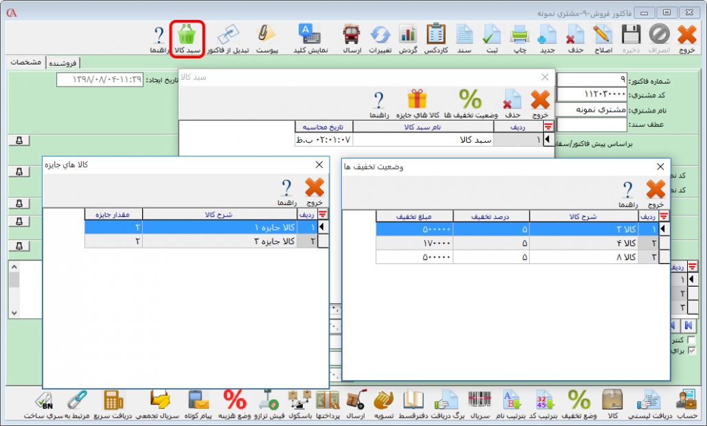707x426 pixels.
Task: Open the سبد کالا shopping basket tool
Action: 187,38
